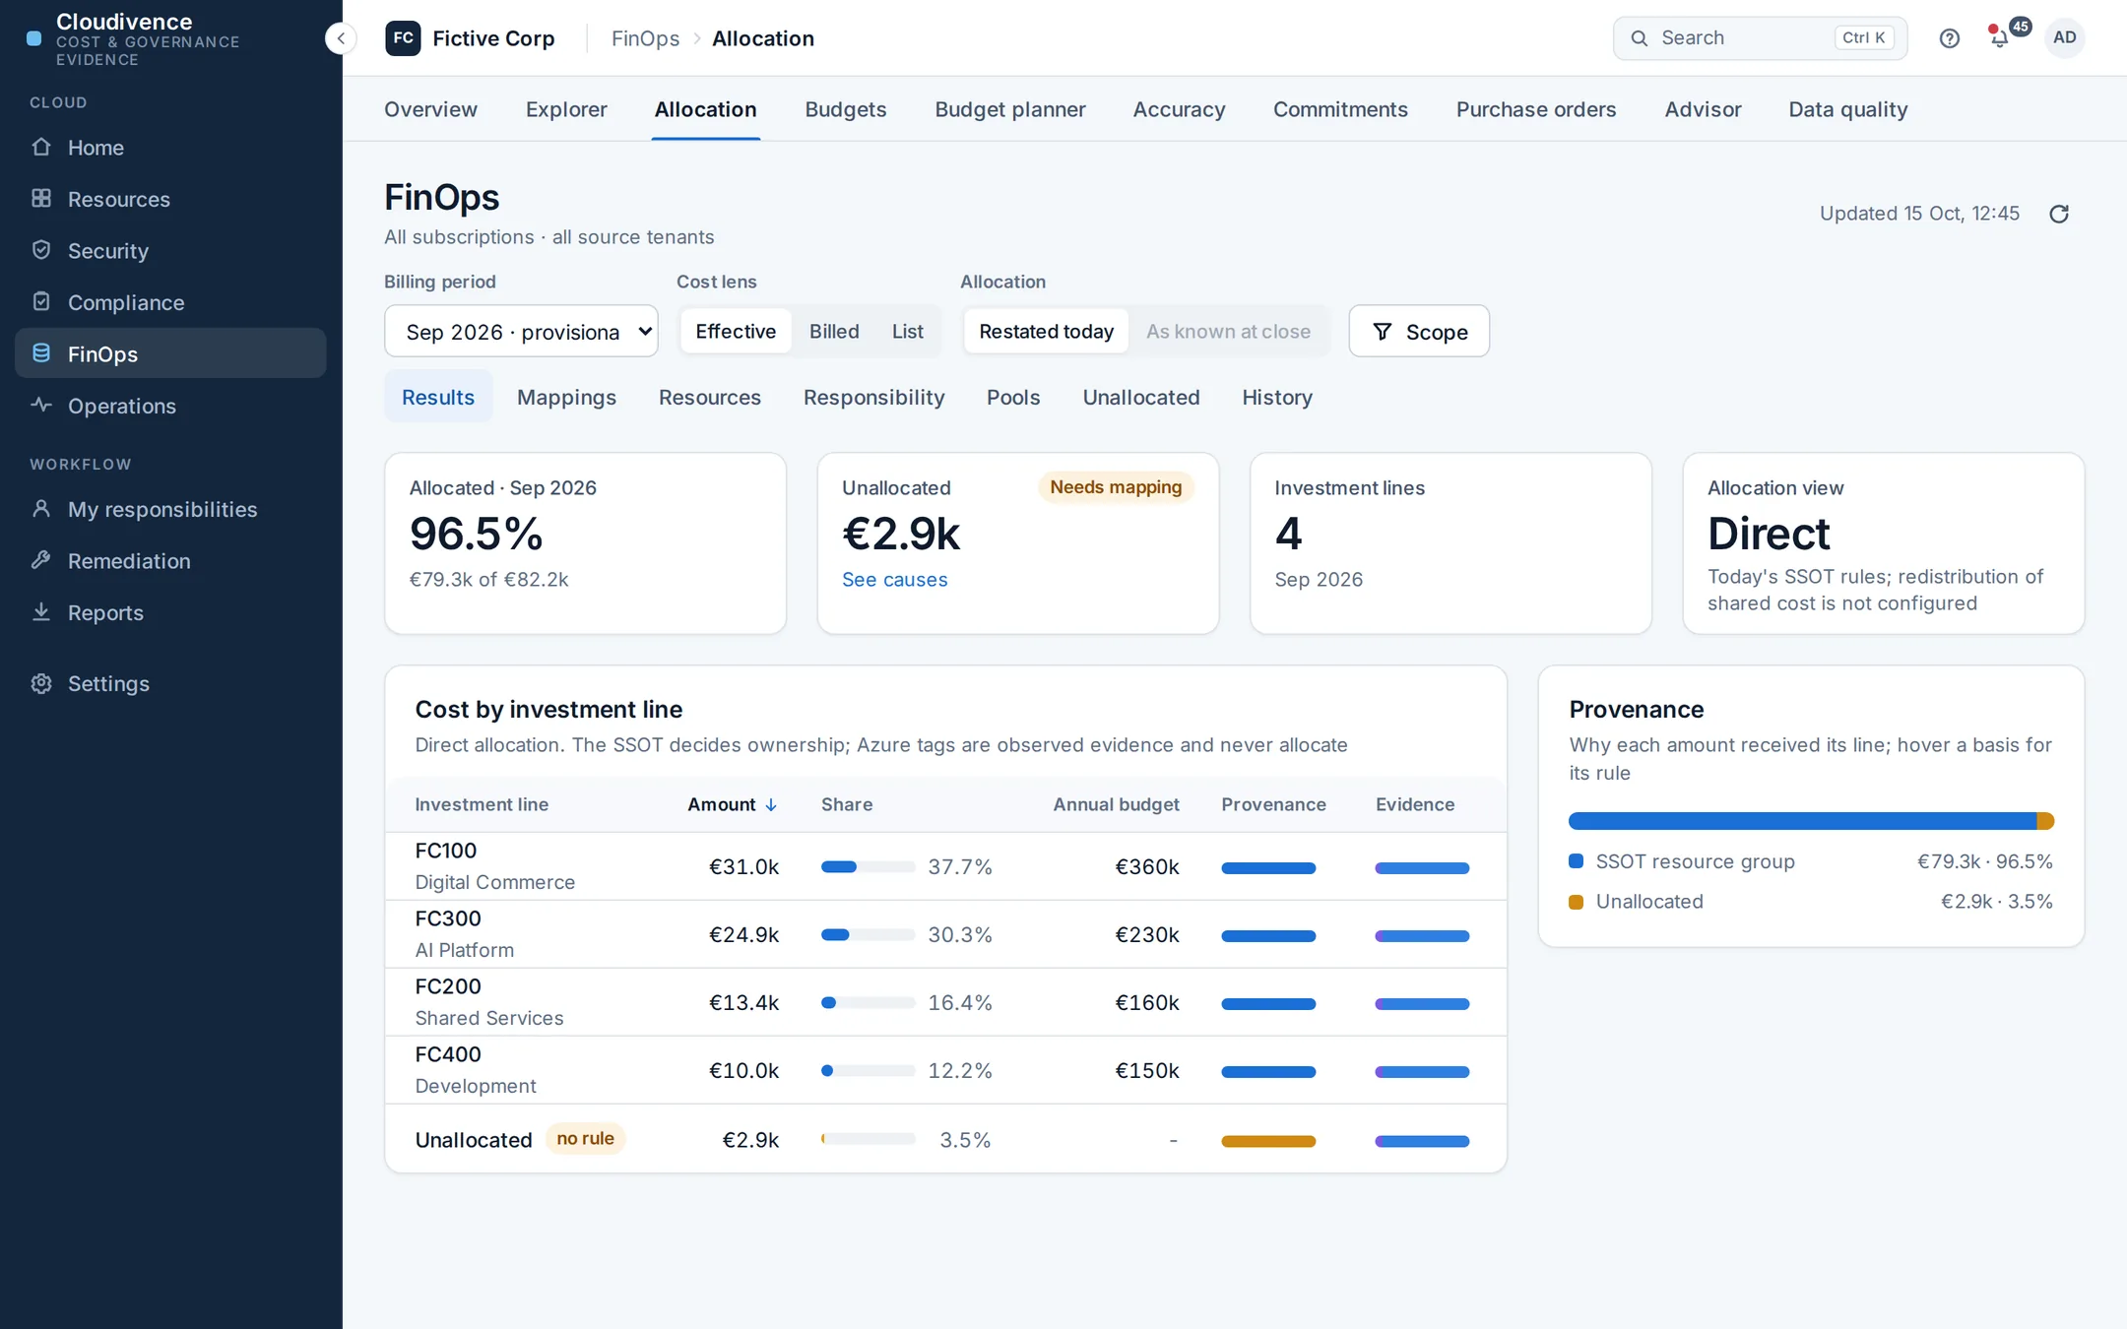Open the Data quality tab
Viewport: 2127px width, 1329px height.
pos(1847,109)
